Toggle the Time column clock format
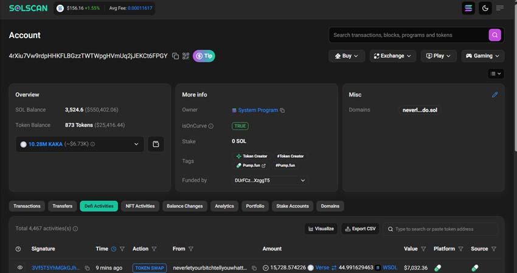 (114, 249)
